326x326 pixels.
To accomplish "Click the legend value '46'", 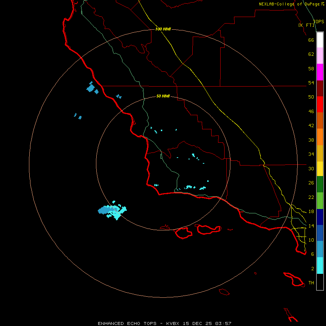I will pyautogui.click(x=311, y=112).
